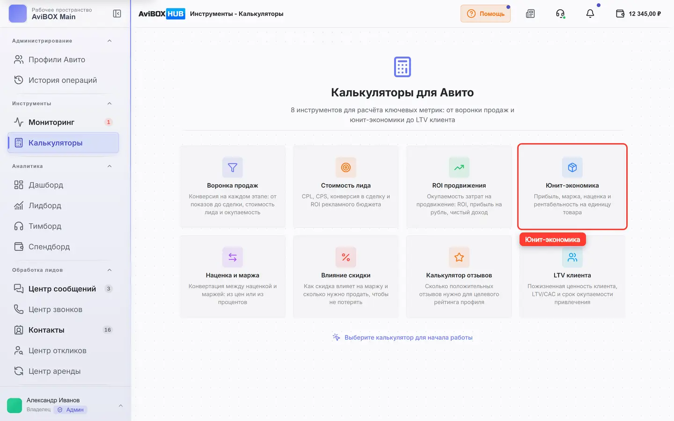Open Центр сообщений in sidebar
Screen dimensions: 674x421
[x=63, y=289]
